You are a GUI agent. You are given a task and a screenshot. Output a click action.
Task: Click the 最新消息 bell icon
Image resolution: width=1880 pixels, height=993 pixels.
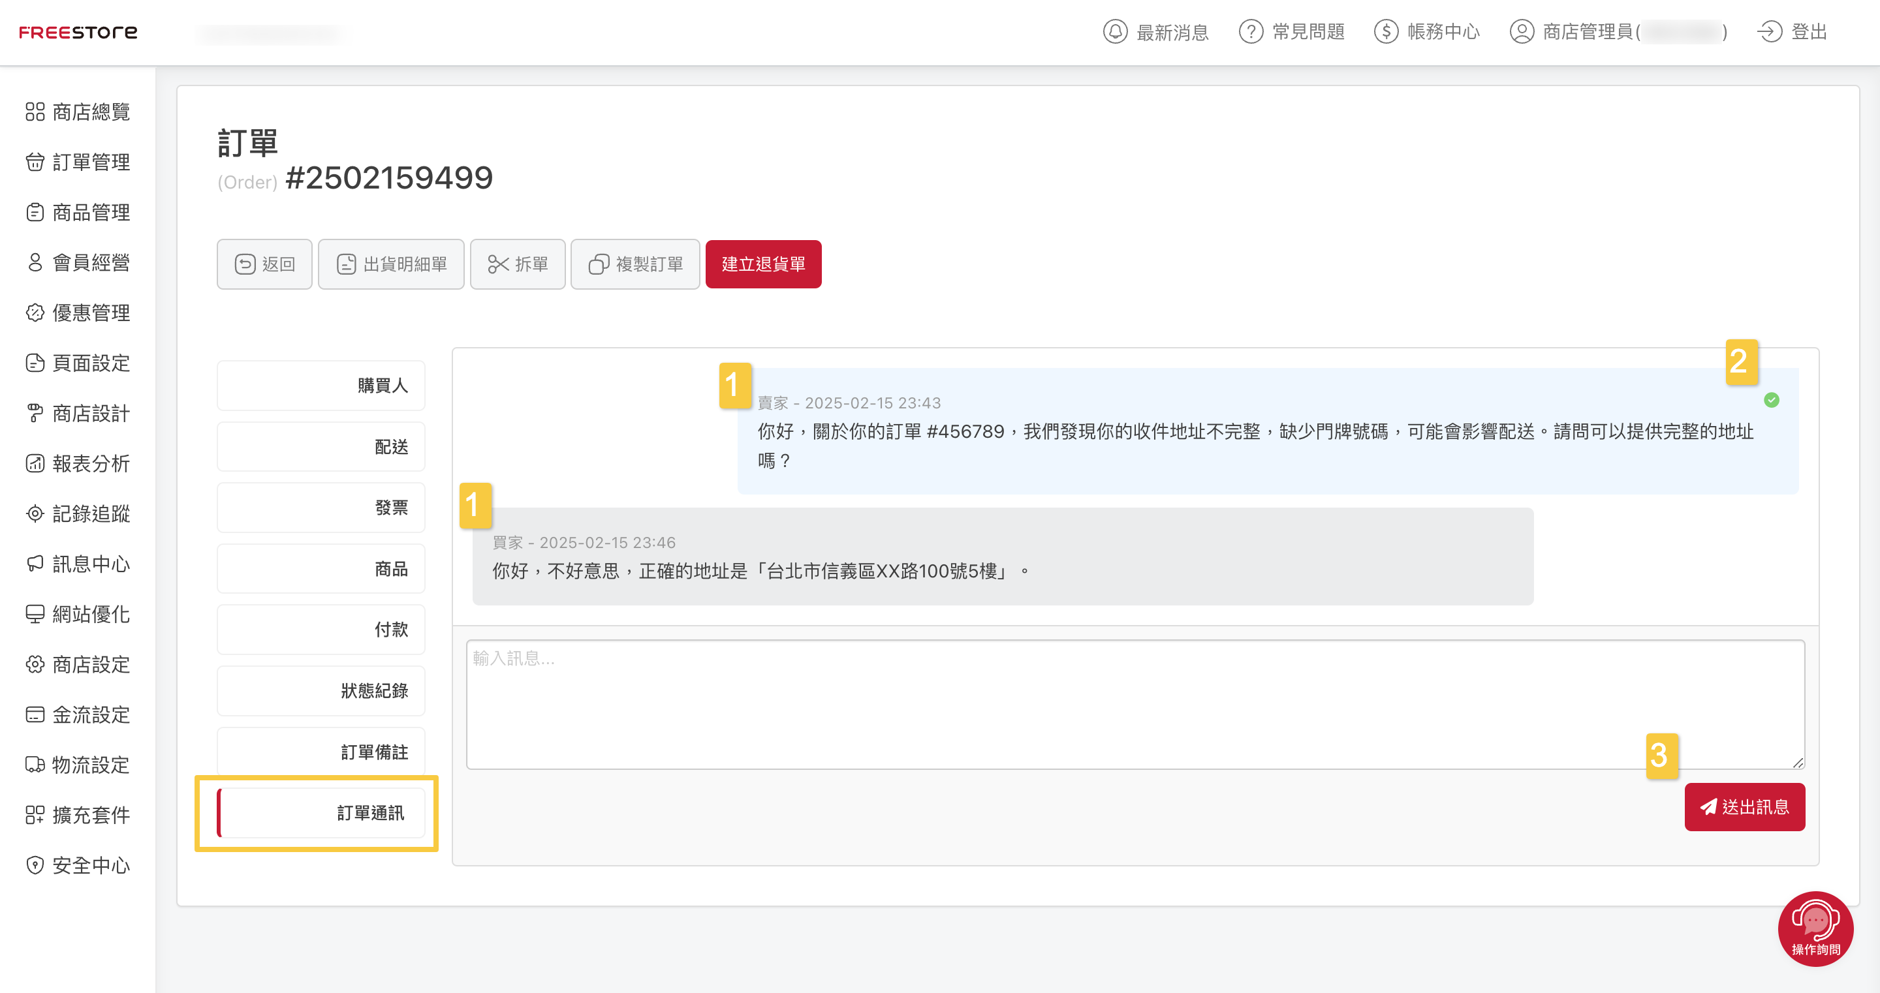(x=1114, y=32)
